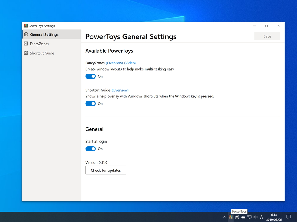Click the speaker volume icon
The image size is (297, 222).
(x=255, y=217)
